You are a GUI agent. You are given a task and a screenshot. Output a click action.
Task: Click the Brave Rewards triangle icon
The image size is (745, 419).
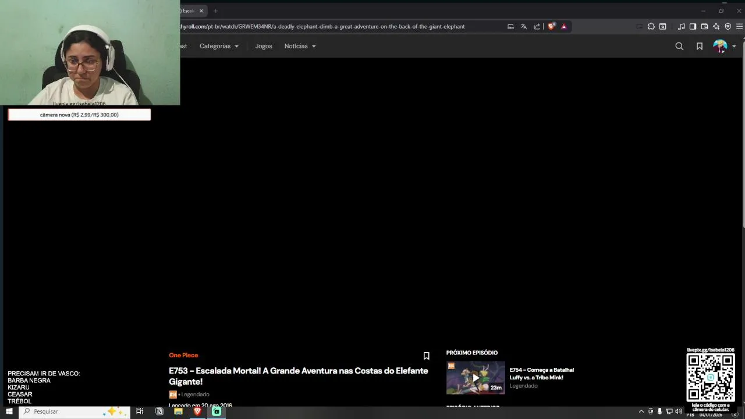coord(563,26)
